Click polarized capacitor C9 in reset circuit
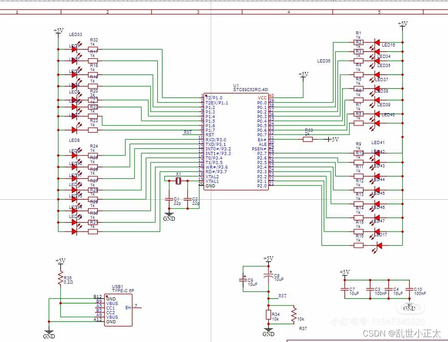 pos(243,280)
